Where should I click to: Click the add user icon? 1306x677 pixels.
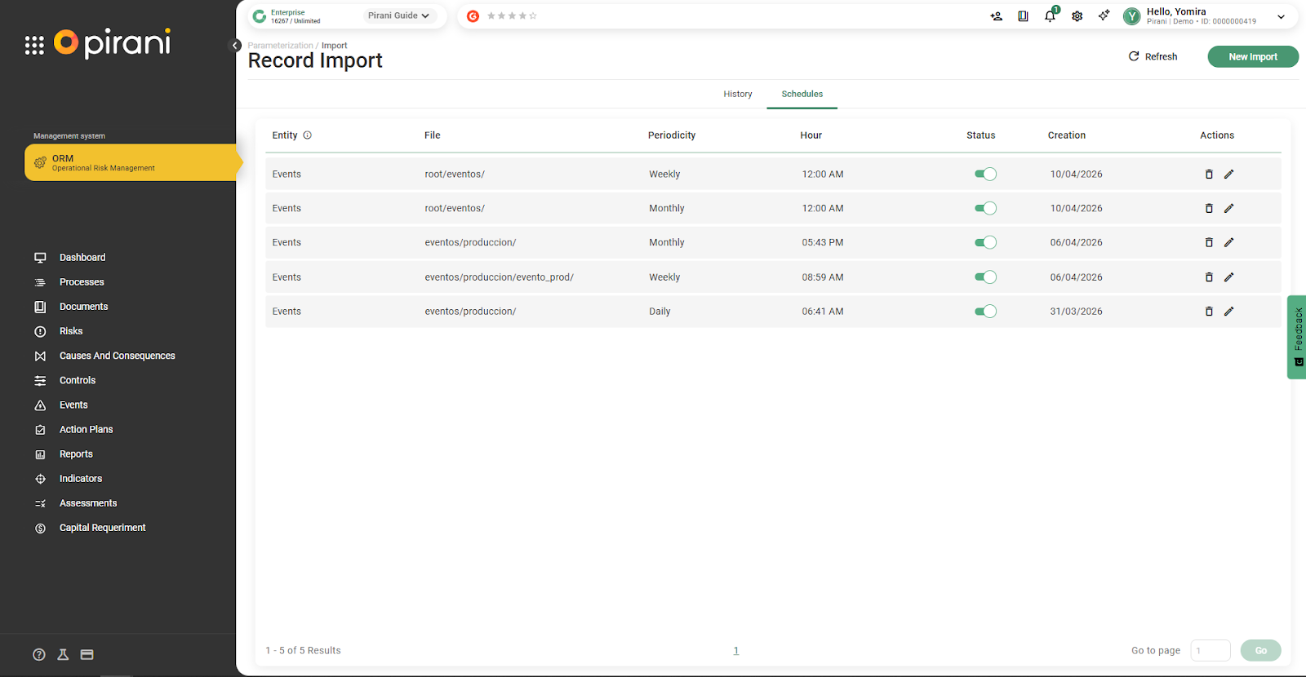[996, 16]
